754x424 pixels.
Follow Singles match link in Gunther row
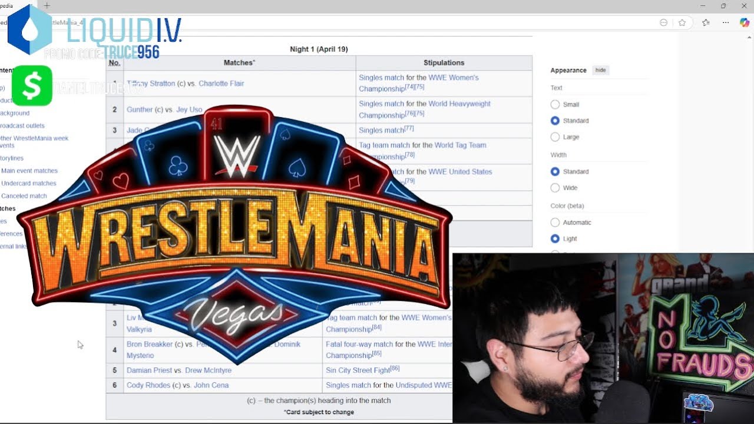coord(382,104)
